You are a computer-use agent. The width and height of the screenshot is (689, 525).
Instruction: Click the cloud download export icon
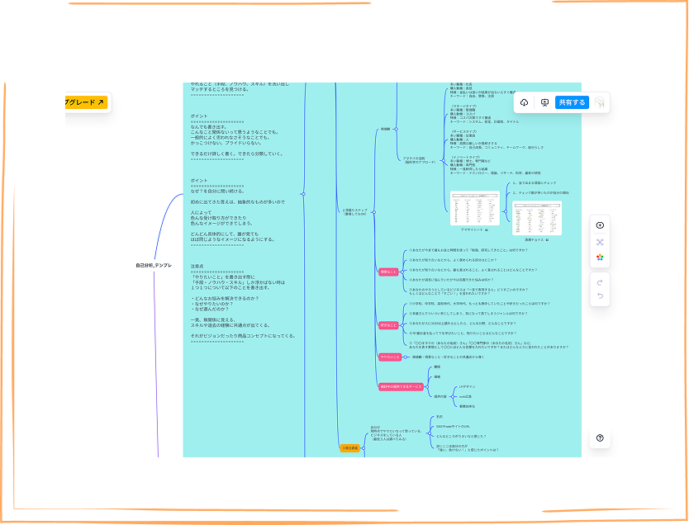point(525,102)
